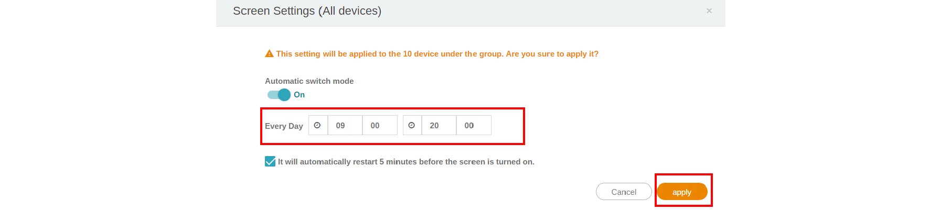Click the "Every Day" schedule label
Screen dimensions: 929x210
pos(284,126)
